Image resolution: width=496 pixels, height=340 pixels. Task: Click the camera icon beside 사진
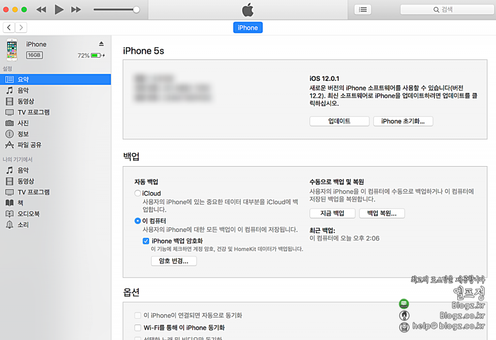[10, 123]
